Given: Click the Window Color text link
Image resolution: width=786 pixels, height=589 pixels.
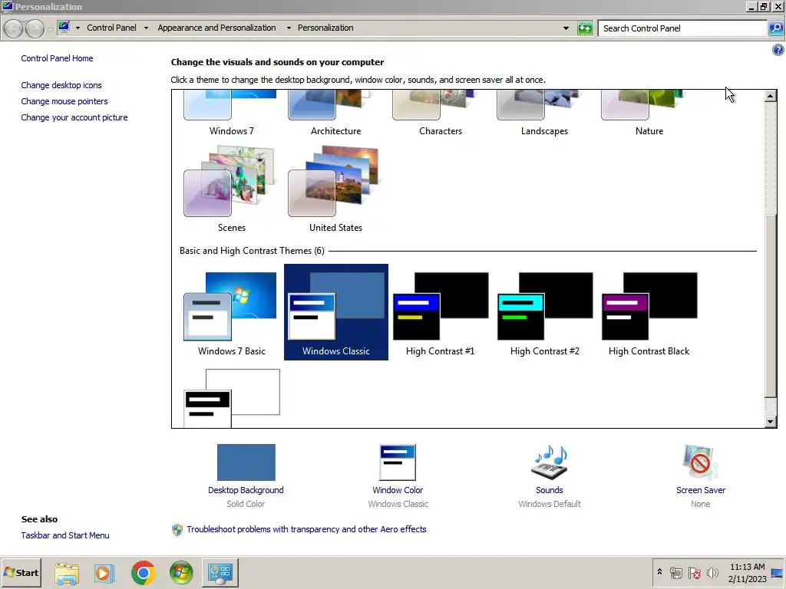Looking at the screenshot, I should 398,490.
